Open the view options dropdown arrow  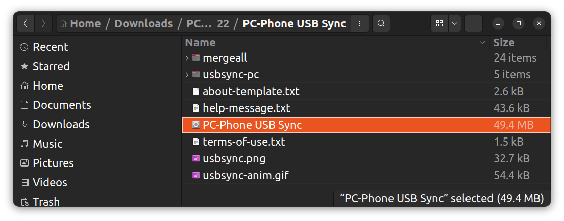pos(454,23)
